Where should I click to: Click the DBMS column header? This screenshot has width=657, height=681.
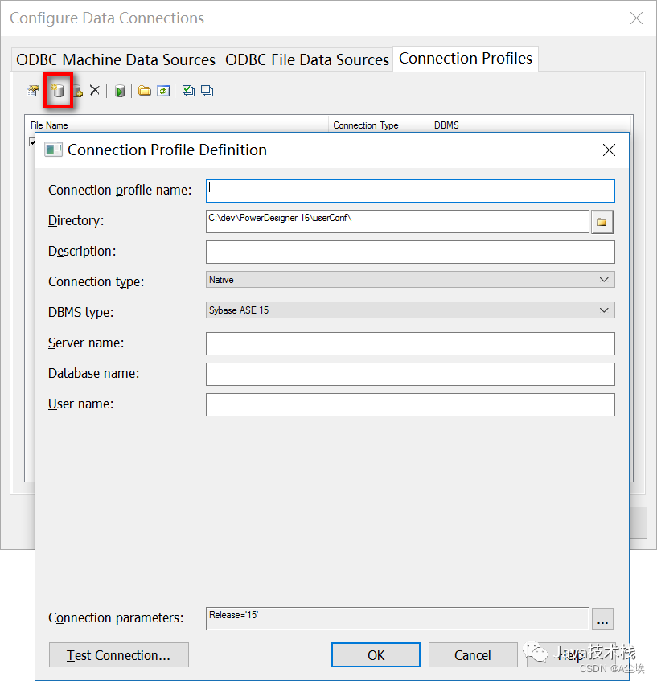coord(530,125)
